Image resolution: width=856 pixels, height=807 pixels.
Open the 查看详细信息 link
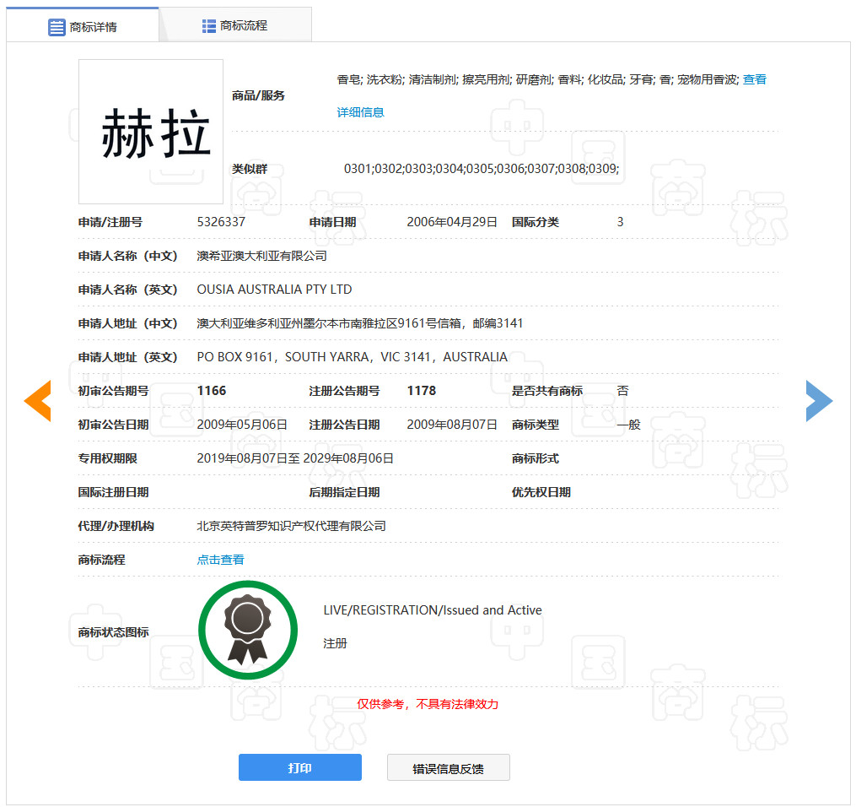tap(361, 111)
